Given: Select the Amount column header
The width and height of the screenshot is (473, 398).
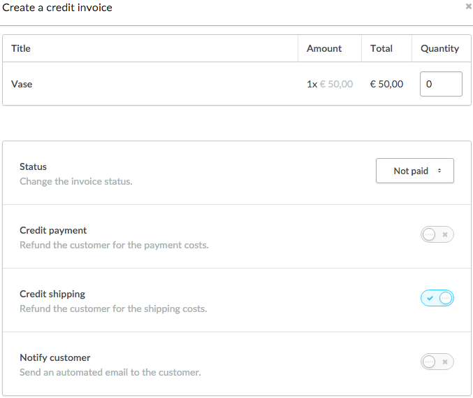Looking at the screenshot, I should click(324, 48).
